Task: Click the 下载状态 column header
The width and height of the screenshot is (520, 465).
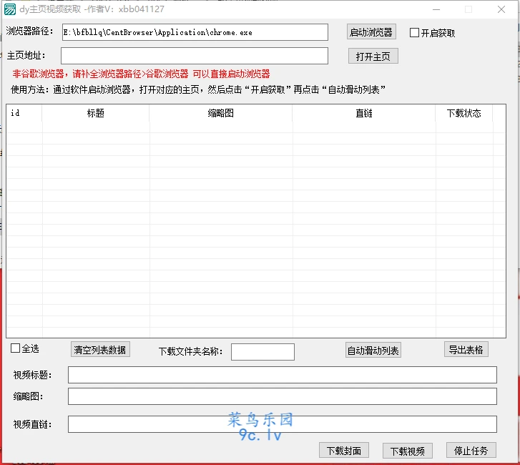Action: point(463,113)
